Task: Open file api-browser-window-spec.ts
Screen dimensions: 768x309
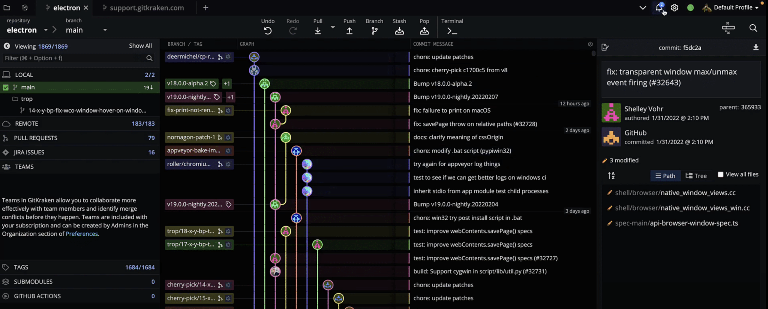Action: click(x=676, y=223)
